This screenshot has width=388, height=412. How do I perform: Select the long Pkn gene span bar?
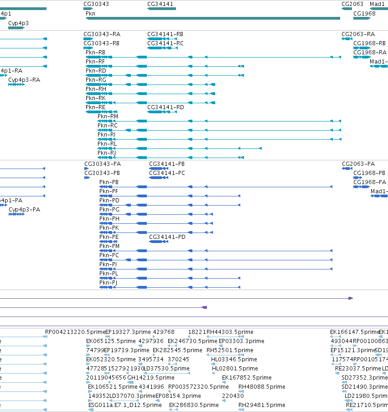213,18
